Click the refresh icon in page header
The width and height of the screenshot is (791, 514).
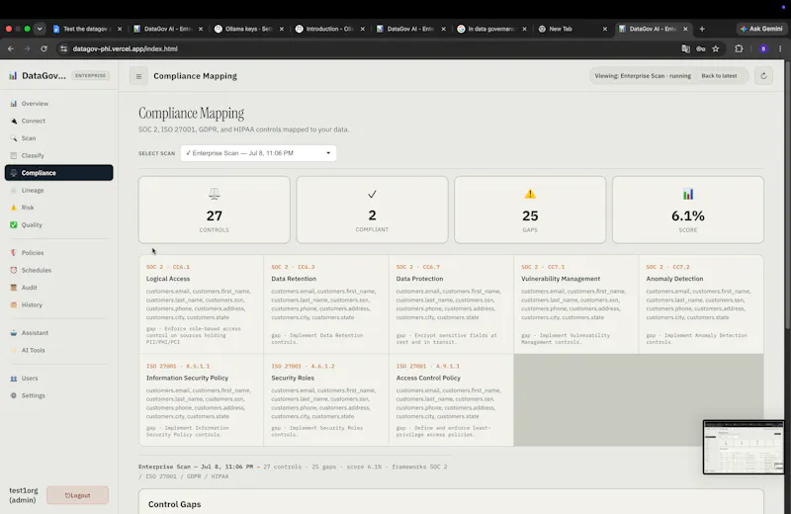[x=763, y=76]
